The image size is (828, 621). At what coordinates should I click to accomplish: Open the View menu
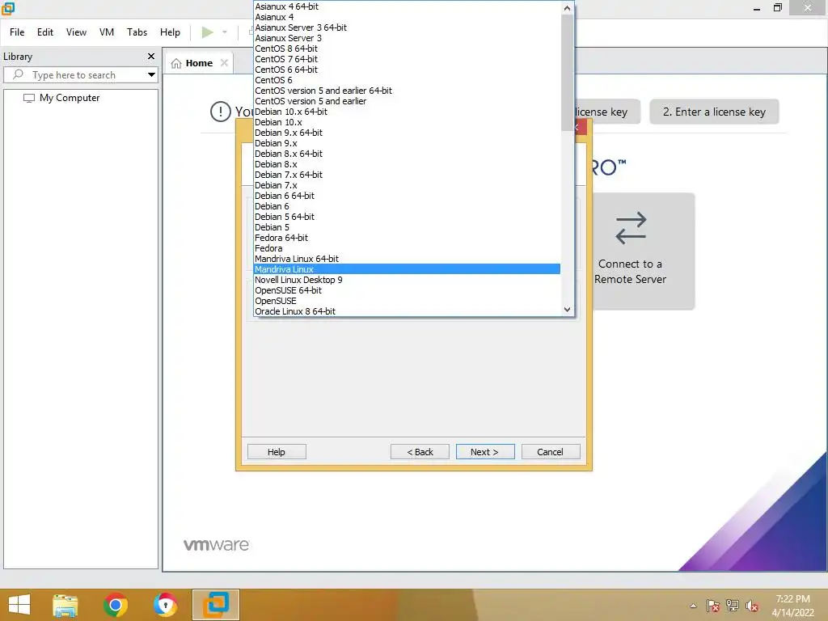coord(76,32)
